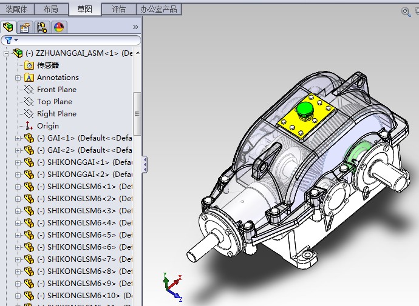Select Top Plane in tree
The image size is (419, 306).
[x=55, y=102]
